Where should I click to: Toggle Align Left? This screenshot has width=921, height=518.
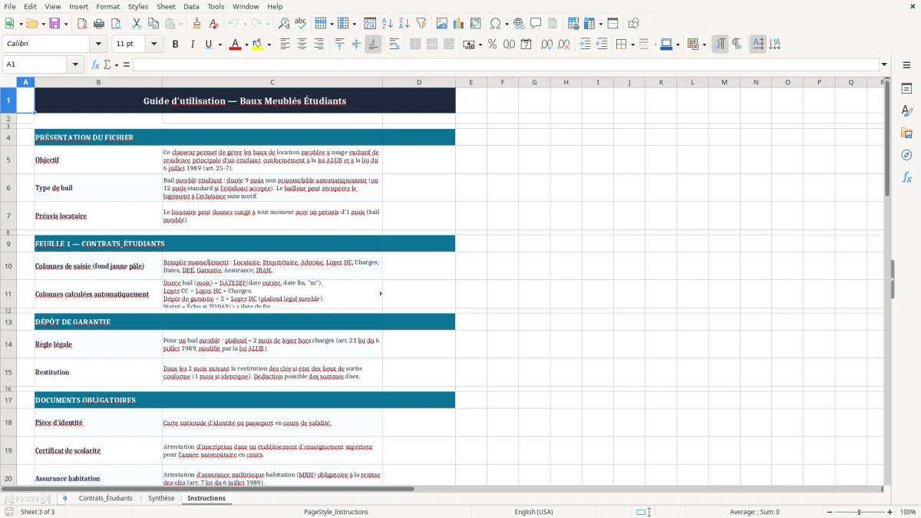(285, 45)
